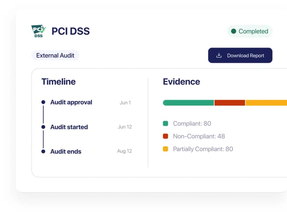Viewport: 287px width, 215px height.
Task: Click the Aug 12 audit end date
Action: [x=124, y=151]
